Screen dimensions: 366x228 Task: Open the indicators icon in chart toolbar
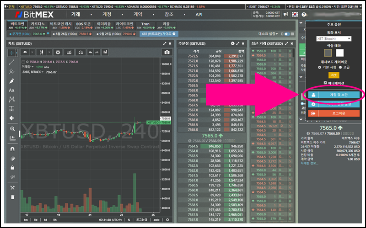pos(69,52)
